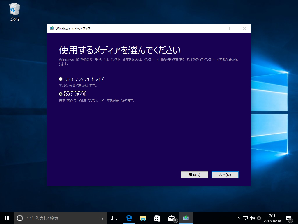Activate the Cortana microphone in search bar

pyautogui.click(x=101, y=218)
